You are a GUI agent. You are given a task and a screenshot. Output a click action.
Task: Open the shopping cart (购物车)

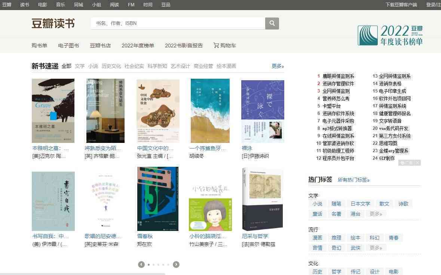(225, 46)
